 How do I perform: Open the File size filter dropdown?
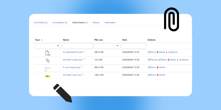pyautogui.click(x=107, y=46)
